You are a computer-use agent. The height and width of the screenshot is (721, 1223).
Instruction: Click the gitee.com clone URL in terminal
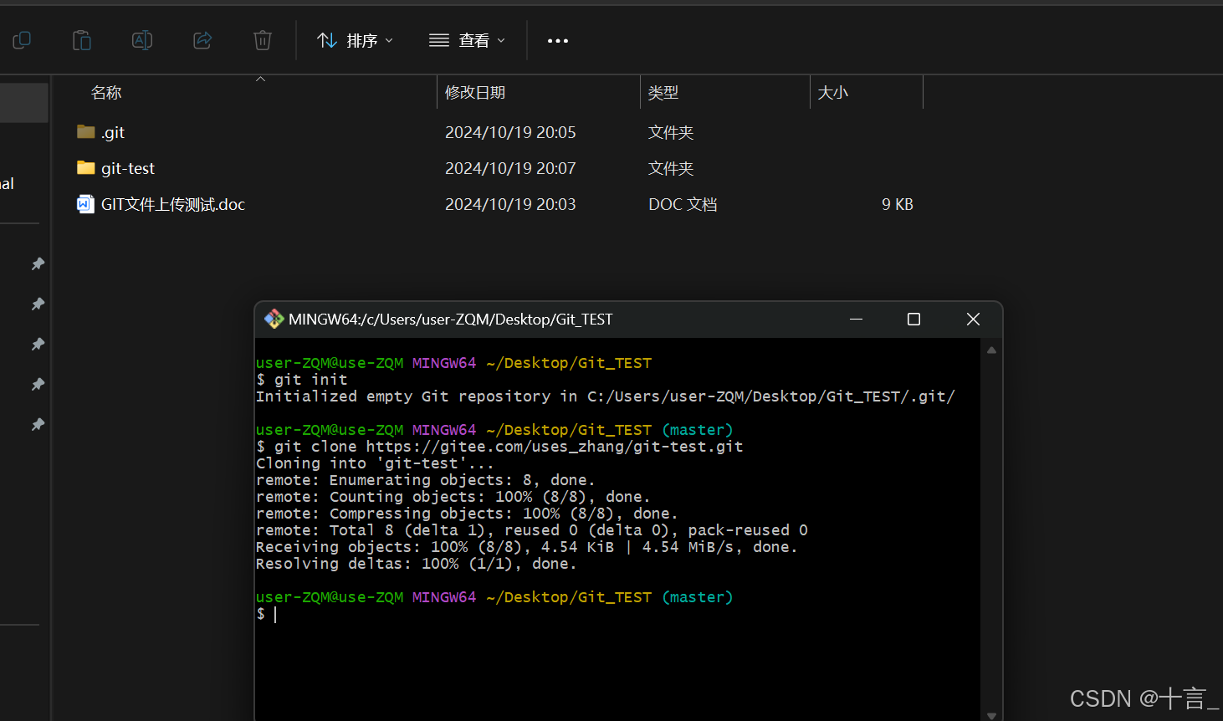[555, 447]
